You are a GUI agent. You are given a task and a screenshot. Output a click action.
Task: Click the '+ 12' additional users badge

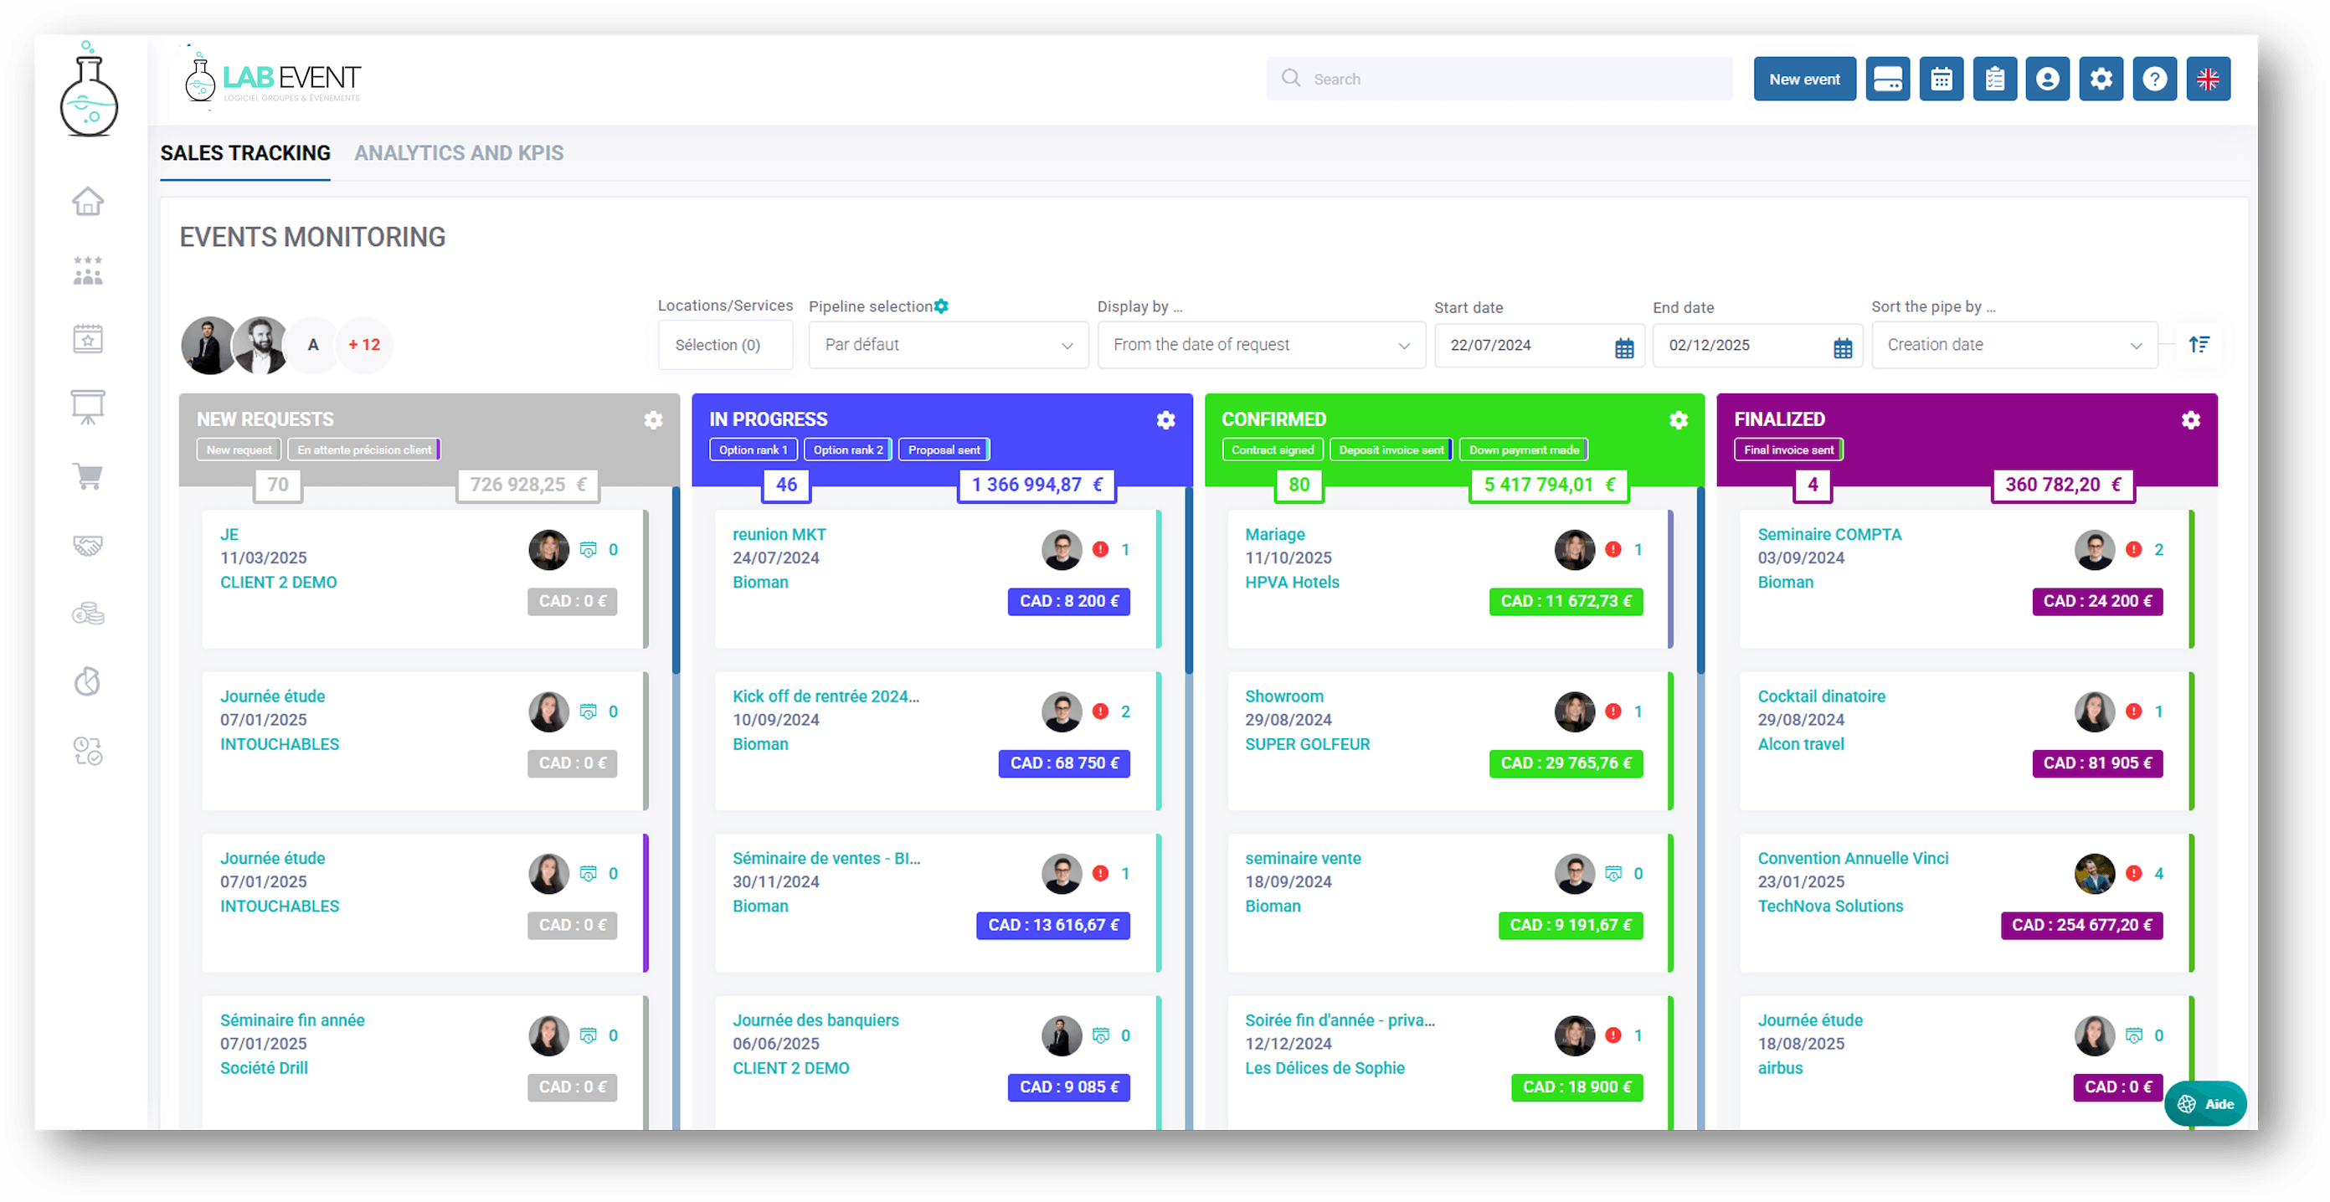click(x=364, y=345)
